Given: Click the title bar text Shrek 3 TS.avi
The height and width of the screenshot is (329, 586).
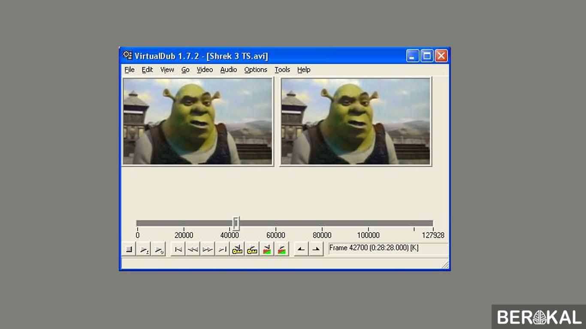Looking at the screenshot, I should point(237,56).
